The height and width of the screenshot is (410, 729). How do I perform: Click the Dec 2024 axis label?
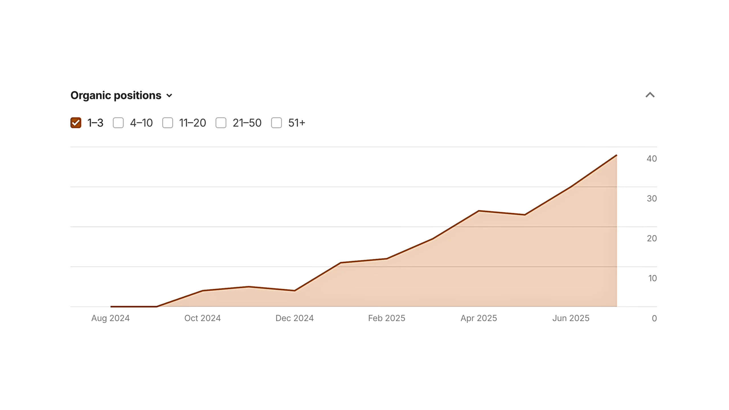click(294, 318)
